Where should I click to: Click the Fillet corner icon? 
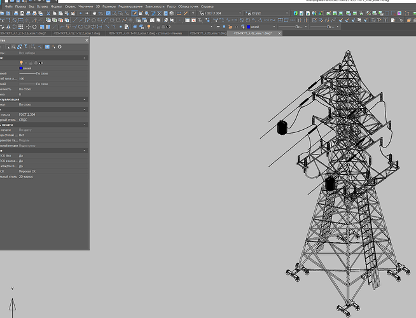[x=113, y=27]
